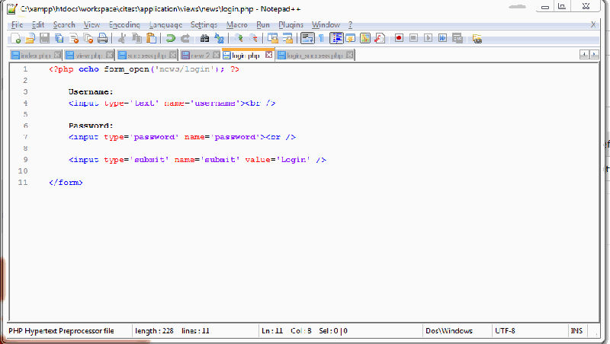Image resolution: width=610 pixels, height=344 pixels.
Task: Toggle synchronized vertical scrolling
Action: 273,38
